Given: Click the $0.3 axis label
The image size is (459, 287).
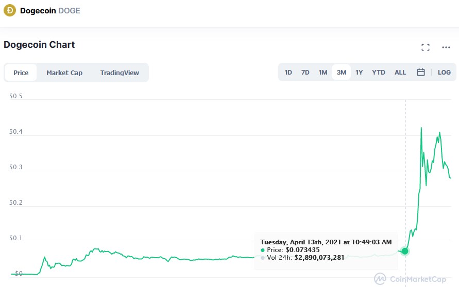Looking at the screenshot, I should pyautogui.click(x=16, y=167).
